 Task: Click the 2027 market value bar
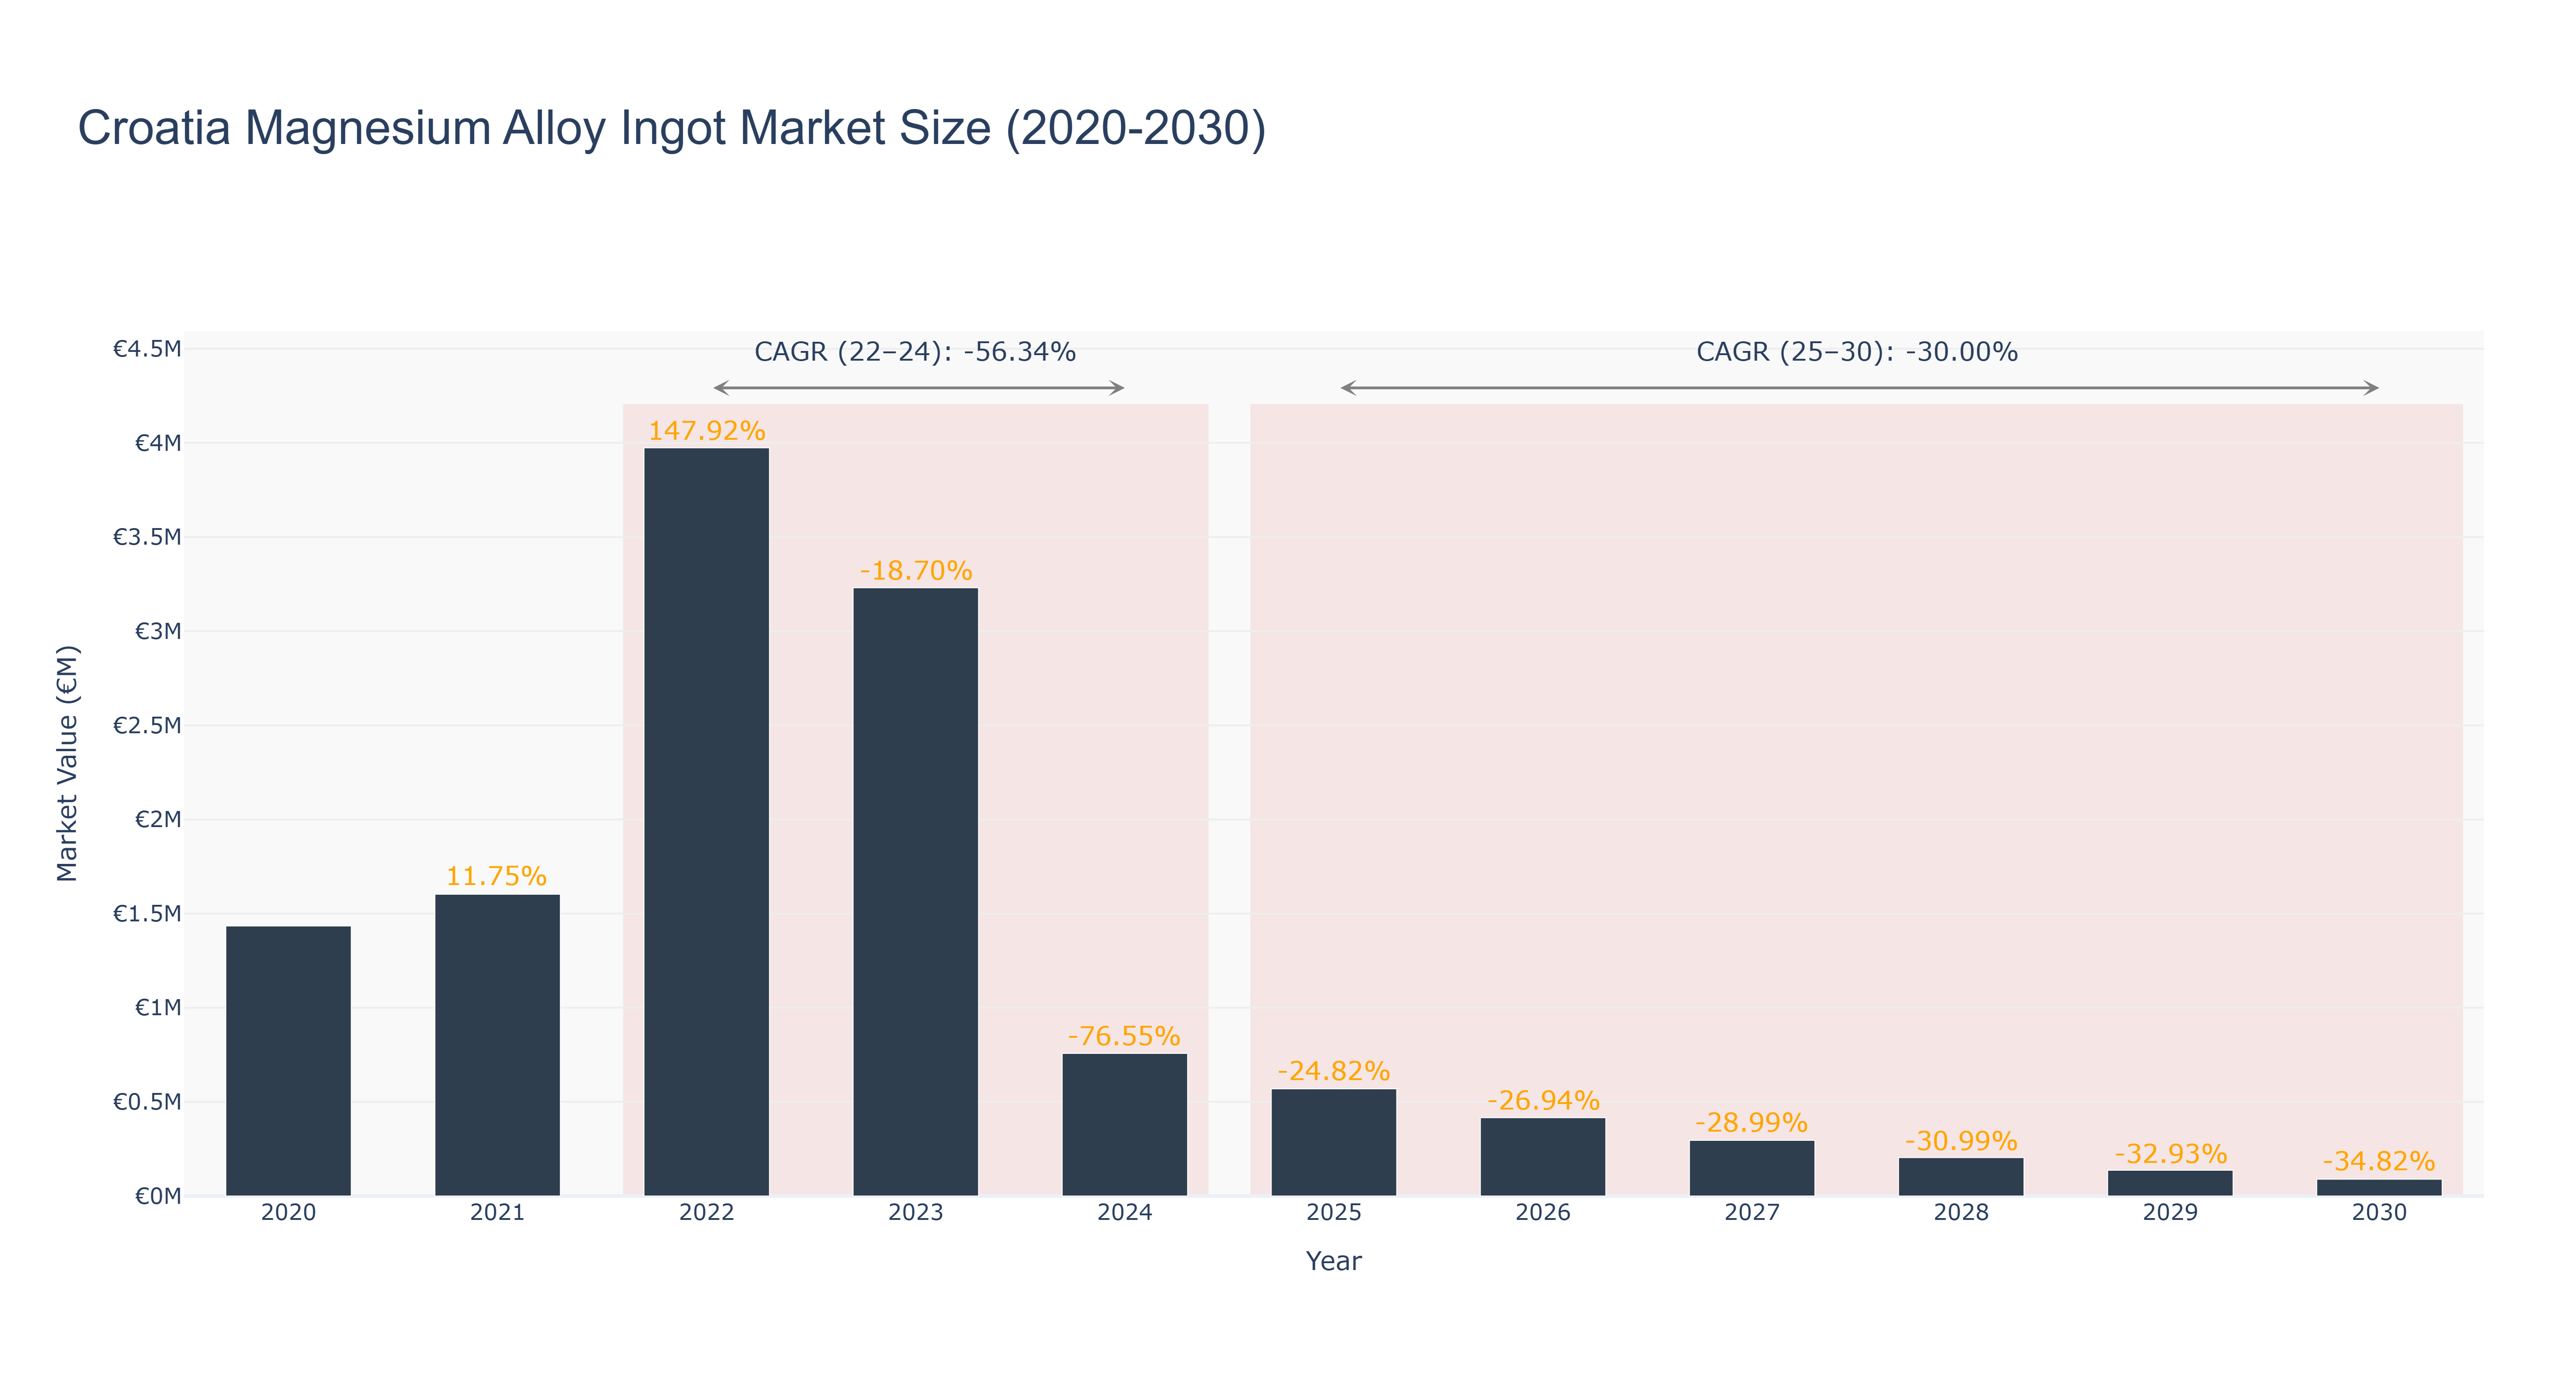point(1751,1167)
